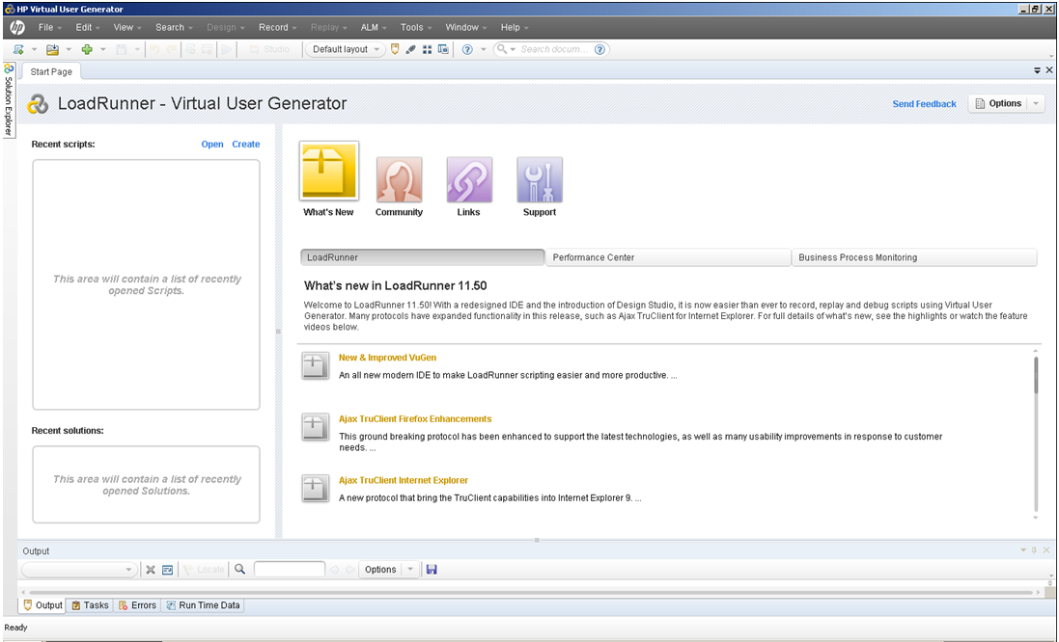Open Ajax TruClient Firefox Enhancements link
Viewport: 1059px width, 642px height.
[415, 418]
